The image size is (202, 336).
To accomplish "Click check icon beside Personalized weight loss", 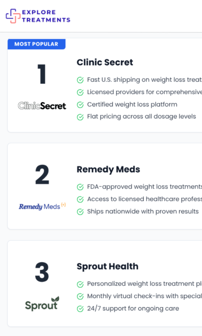I will pos(80,284).
